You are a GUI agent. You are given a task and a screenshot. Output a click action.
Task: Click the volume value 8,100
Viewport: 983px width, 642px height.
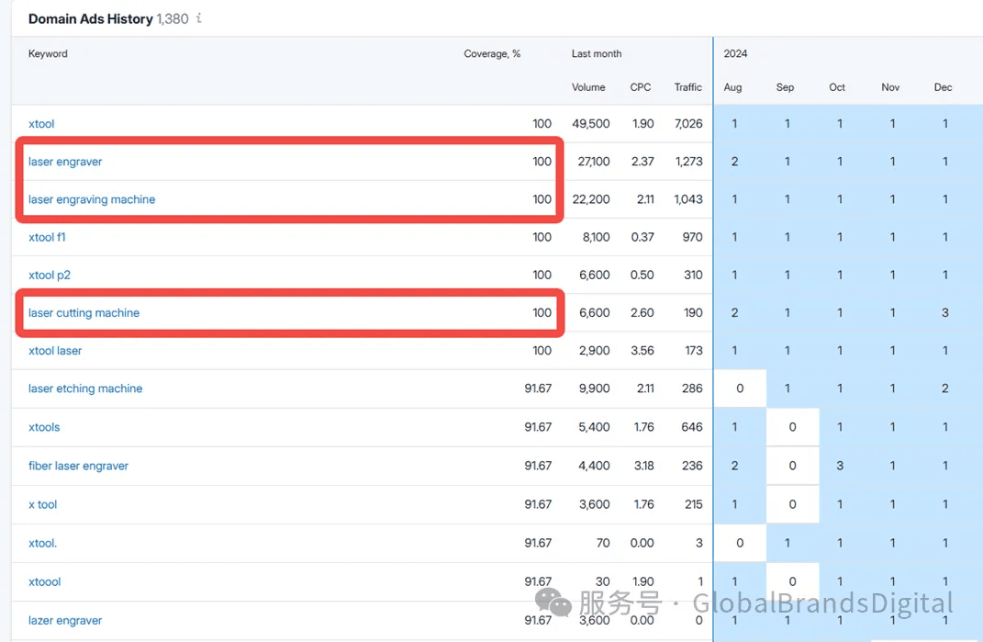click(x=597, y=237)
